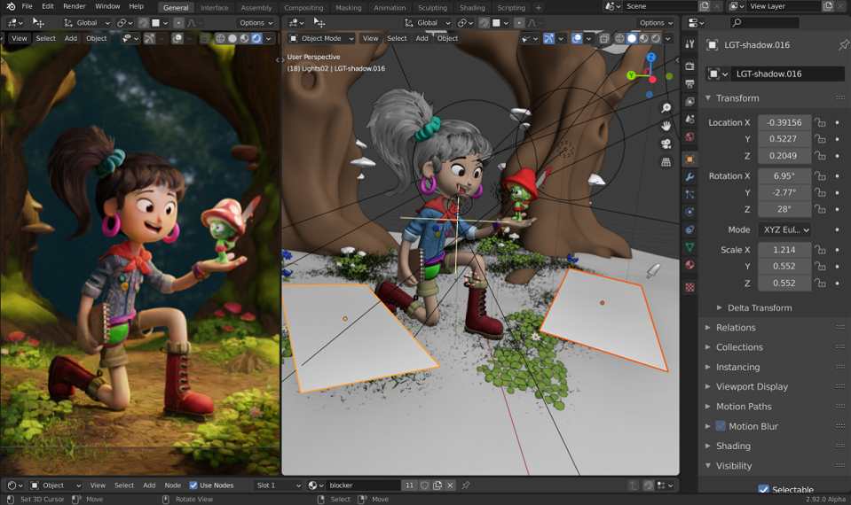Pin the properties panel with pin icon

pos(843,45)
